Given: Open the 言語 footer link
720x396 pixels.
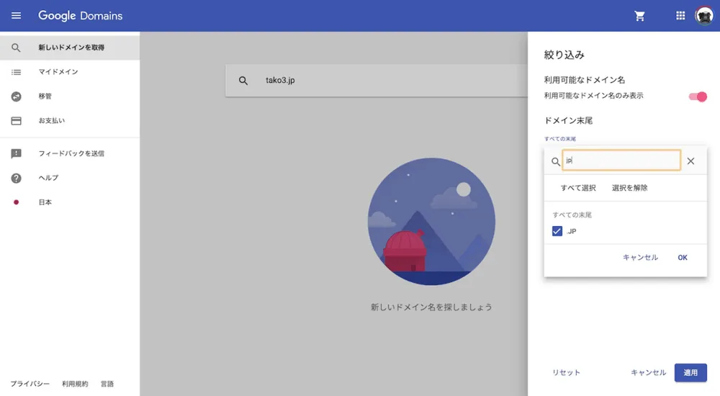Looking at the screenshot, I should [107, 384].
